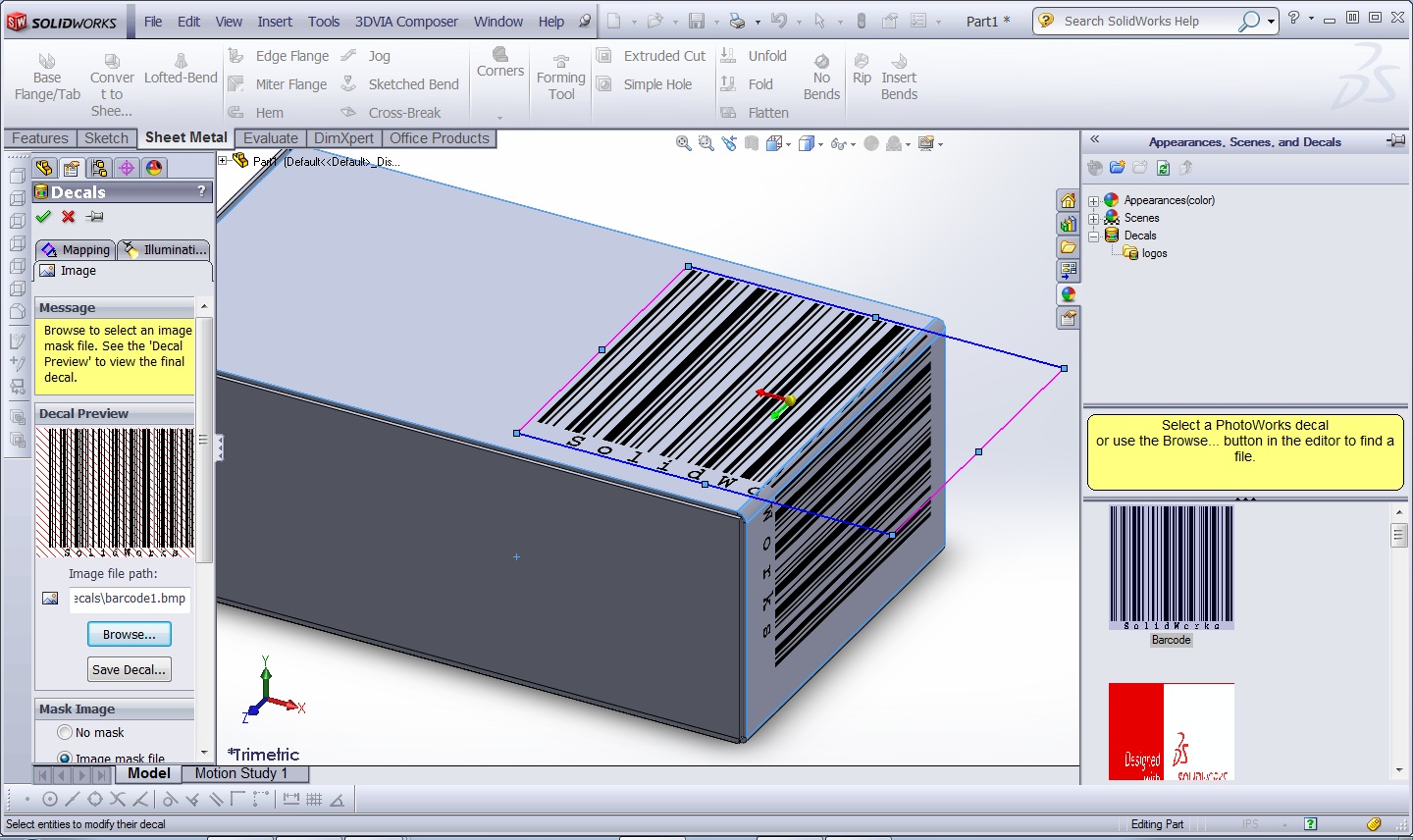Click the DisplayManager color sphere tab
The width and height of the screenshot is (1413, 840).
point(154,168)
